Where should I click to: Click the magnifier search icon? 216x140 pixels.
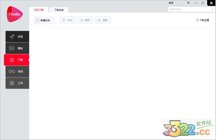pos(212,9)
